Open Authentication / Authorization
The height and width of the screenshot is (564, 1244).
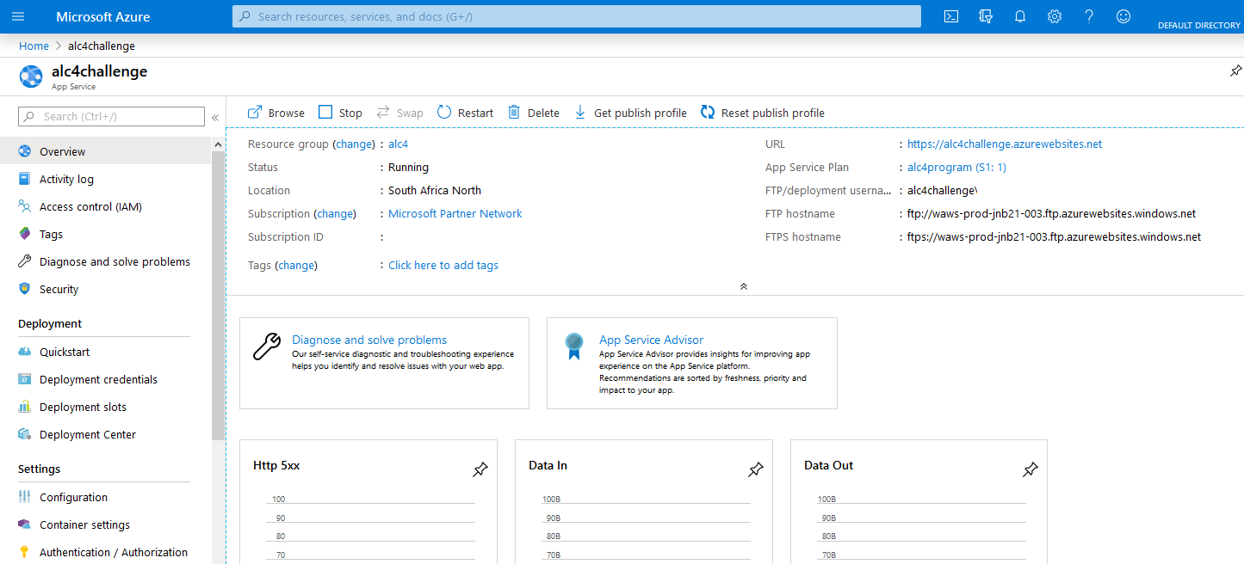tap(105, 552)
